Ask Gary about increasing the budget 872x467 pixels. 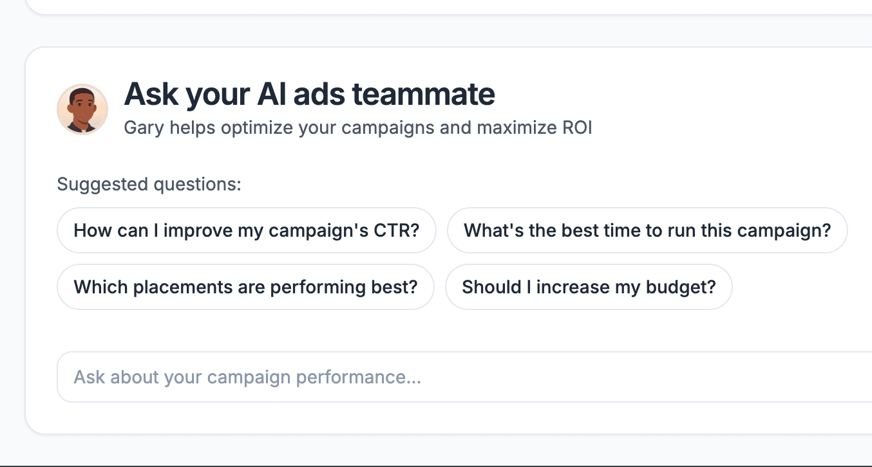click(589, 287)
